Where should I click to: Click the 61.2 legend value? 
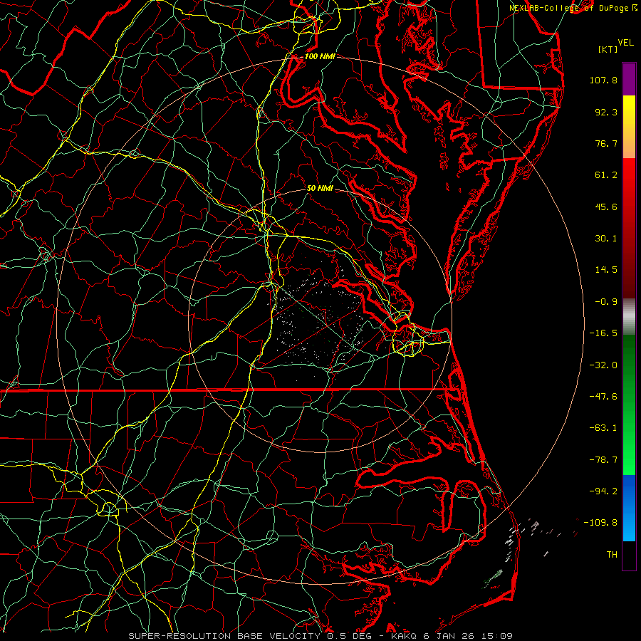[606, 175]
